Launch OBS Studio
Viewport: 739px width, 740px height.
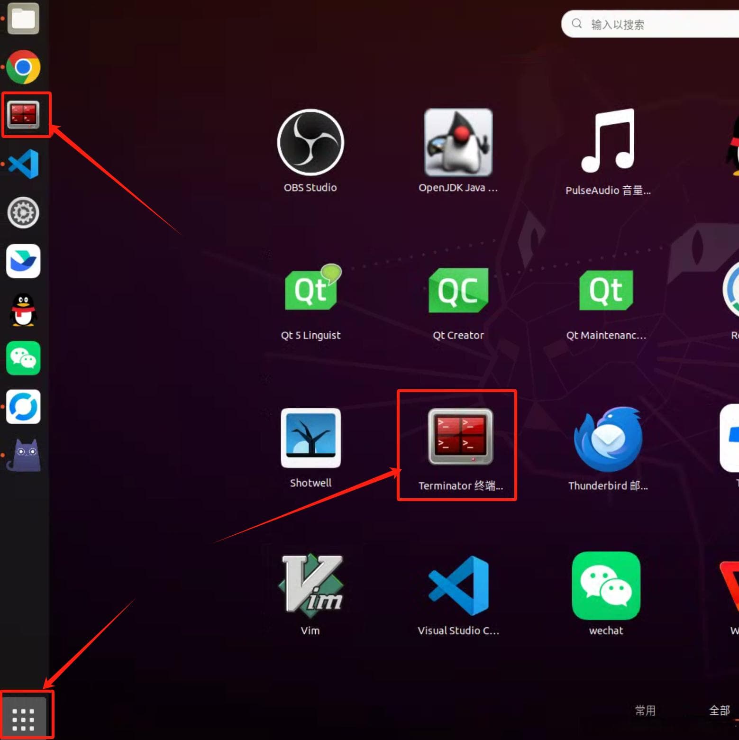[310, 142]
